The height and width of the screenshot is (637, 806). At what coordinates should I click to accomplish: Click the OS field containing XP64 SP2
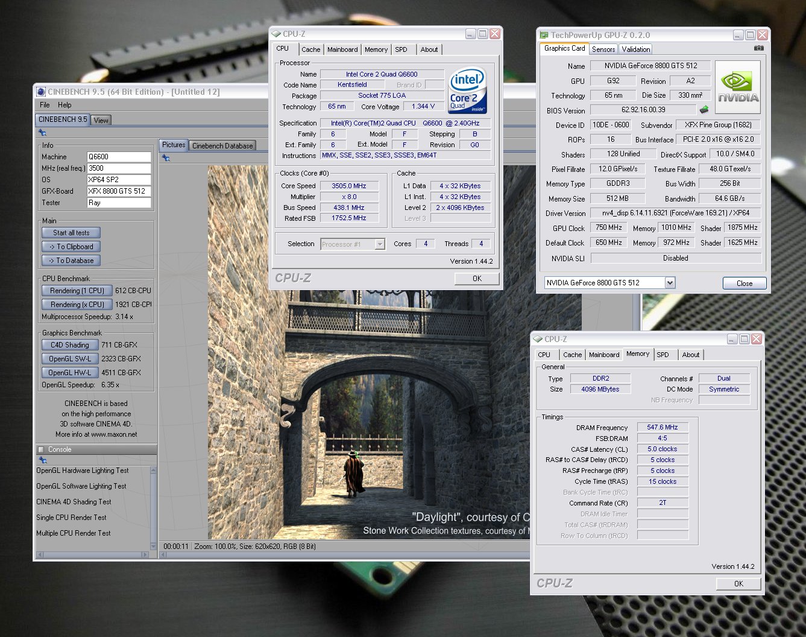tap(119, 180)
